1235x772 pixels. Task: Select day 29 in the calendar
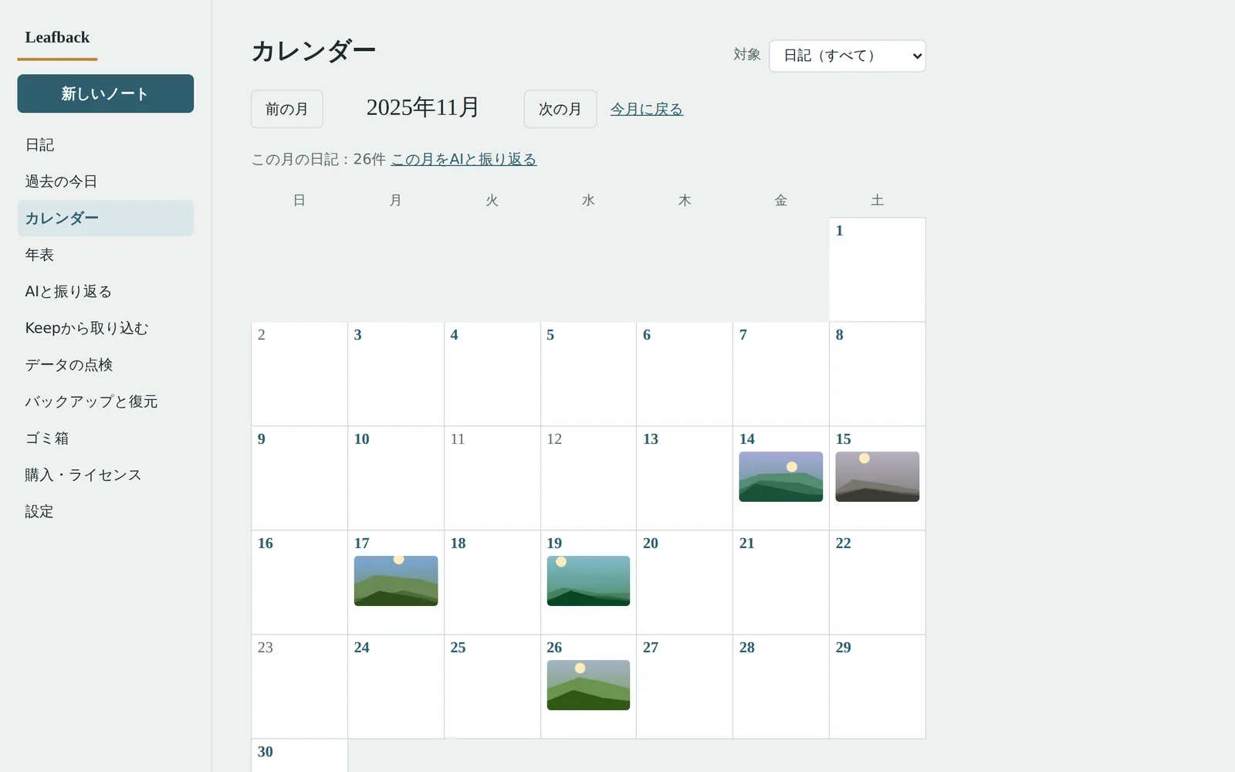(877, 686)
